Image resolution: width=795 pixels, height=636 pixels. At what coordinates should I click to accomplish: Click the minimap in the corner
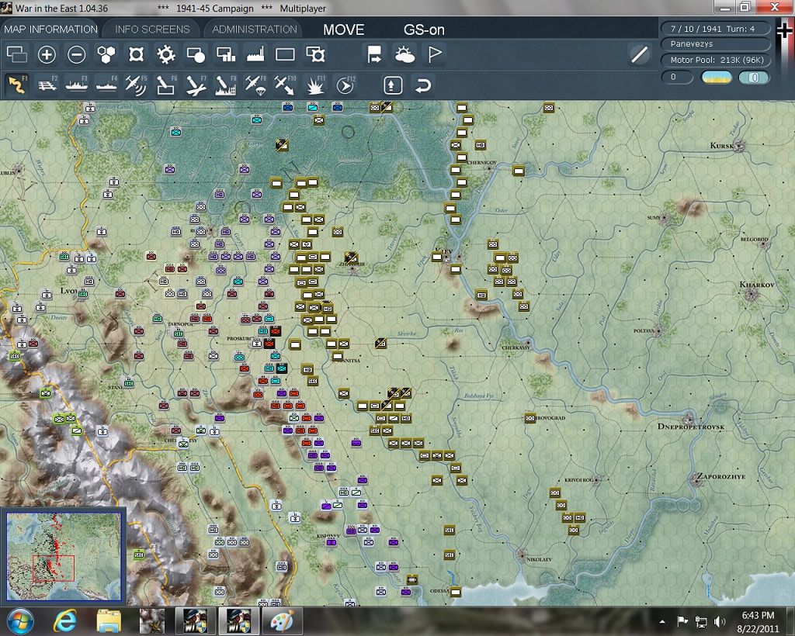(64, 555)
